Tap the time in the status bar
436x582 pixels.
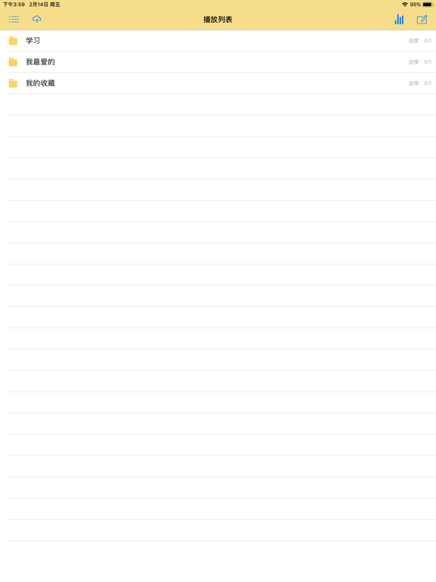pyautogui.click(x=14, y=5)
